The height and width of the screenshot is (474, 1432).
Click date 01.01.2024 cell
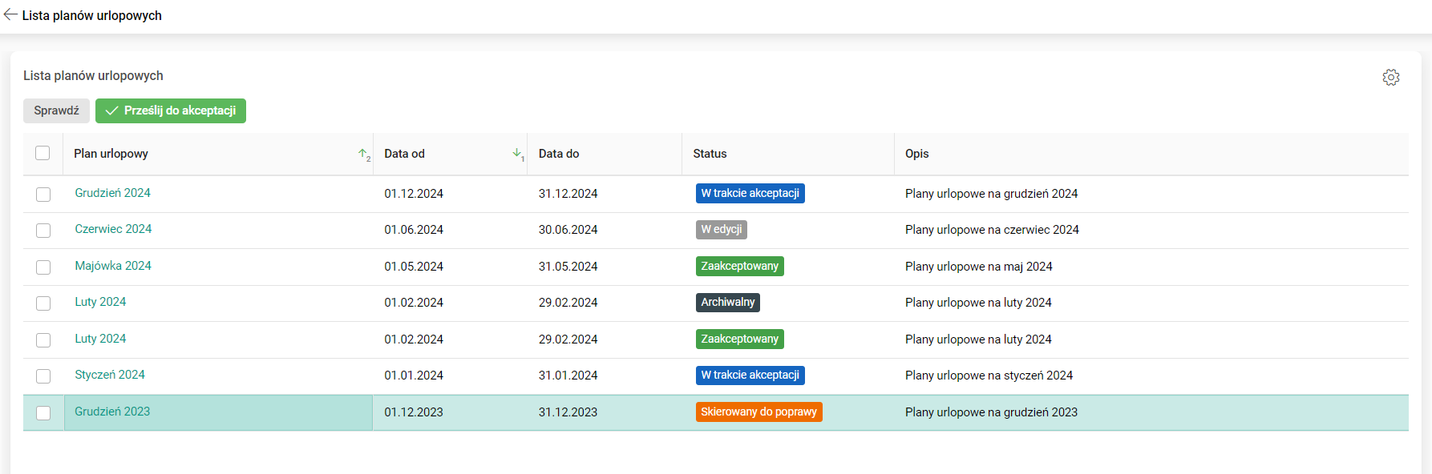pos(414,376)
